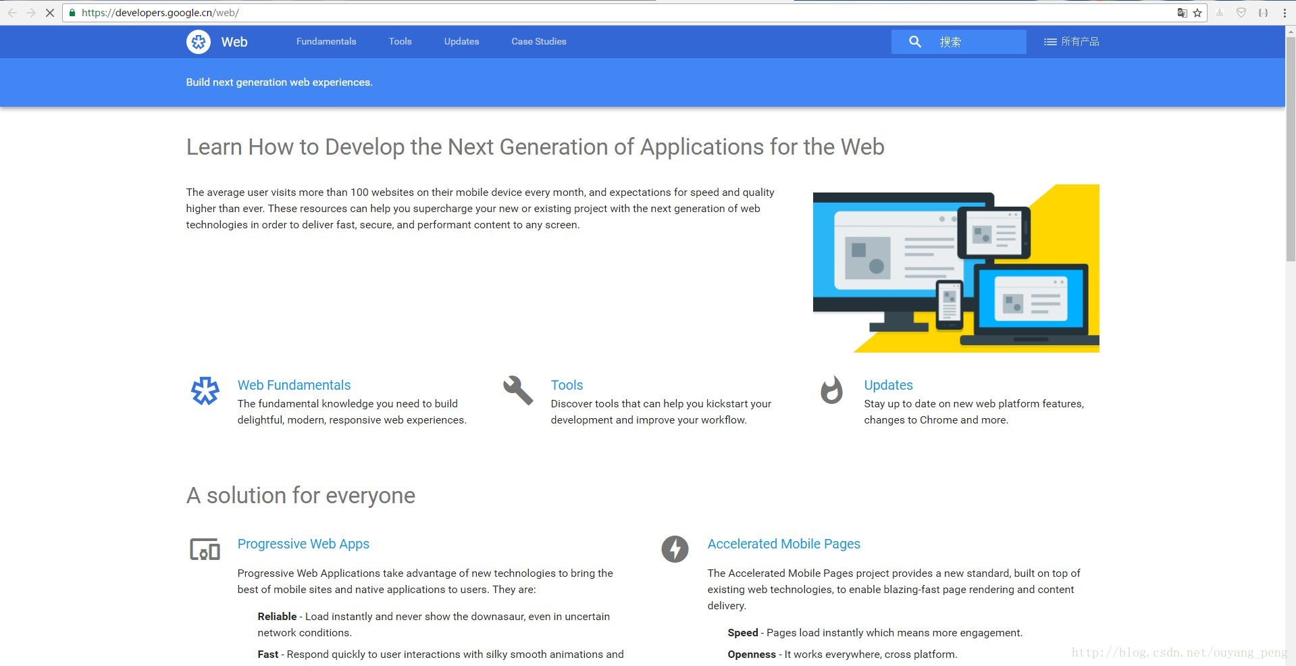Click the Accelerated Mobile Pages lightning icon
The height and width of the screenshot is (666, 1296).
click(x=675, y=549)
